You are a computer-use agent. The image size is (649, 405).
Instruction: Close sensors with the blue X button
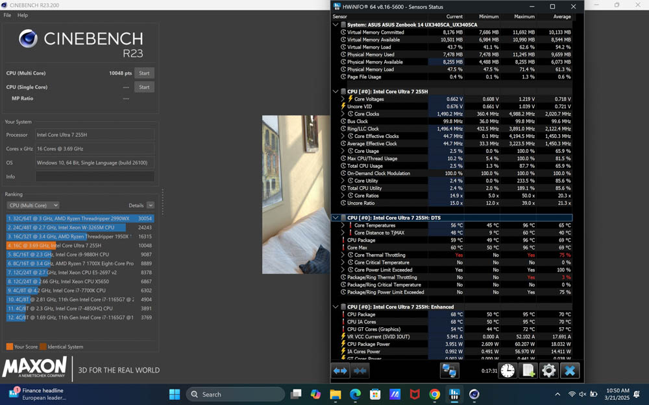tap(570, 371)
